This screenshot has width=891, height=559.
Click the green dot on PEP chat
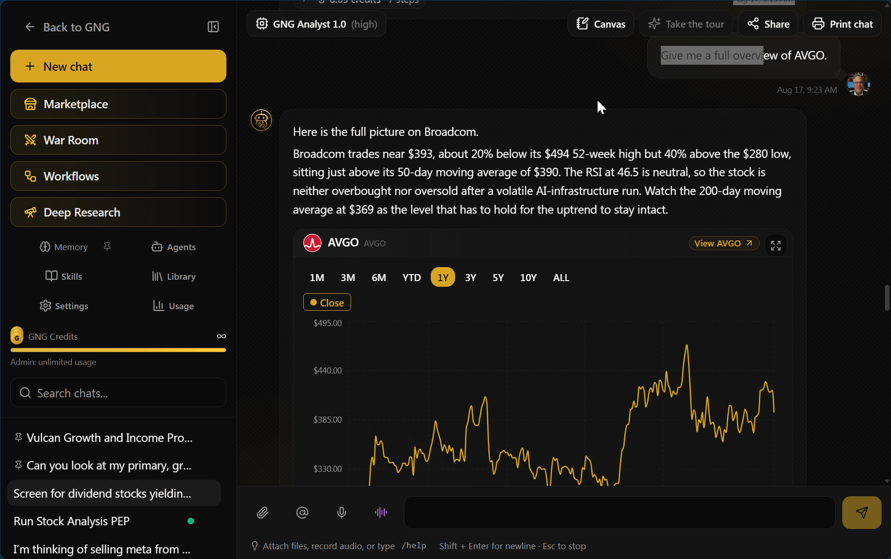191,521
